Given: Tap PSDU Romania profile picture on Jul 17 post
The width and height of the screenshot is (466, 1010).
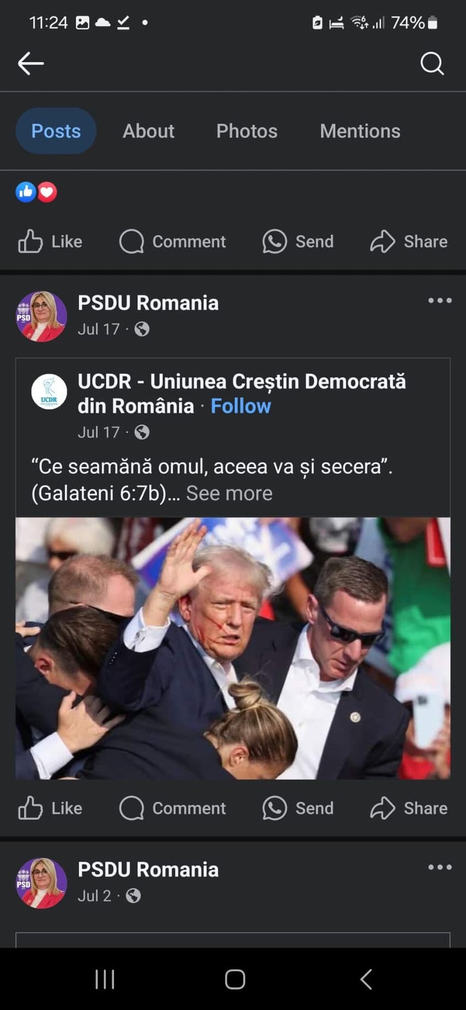Looking at the screenshot, I should [x=41, y=317].
